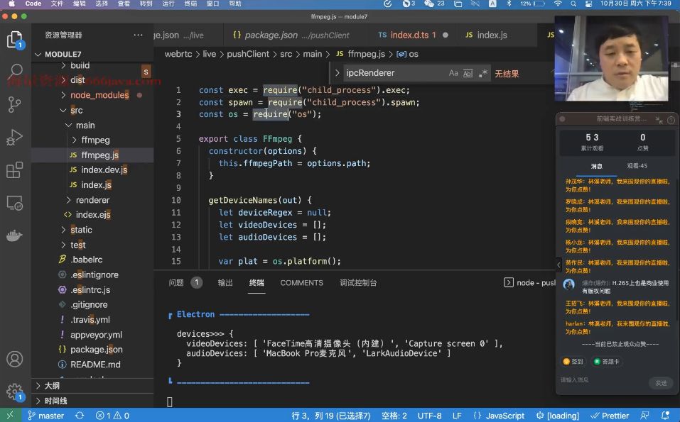Click master branch in status bar
Viewport: 680px width, 422px height.
pyautogui.click(x=46, y=416)
